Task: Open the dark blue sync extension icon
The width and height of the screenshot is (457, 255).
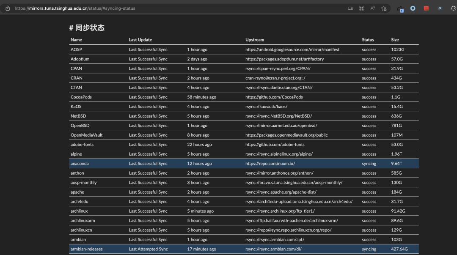Action: pyautogui.click(x=440, y=8)
